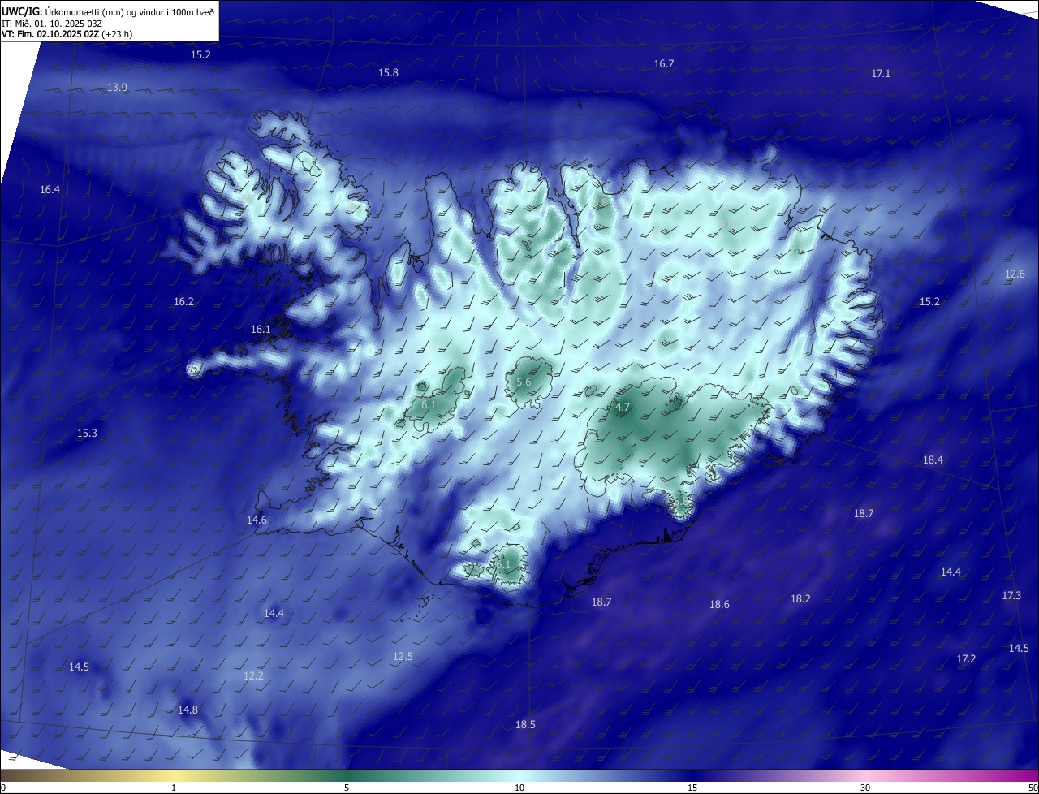1039x794 pixels.
Task: Select the 17.3 value label
Action: (x=1011, y=595)
